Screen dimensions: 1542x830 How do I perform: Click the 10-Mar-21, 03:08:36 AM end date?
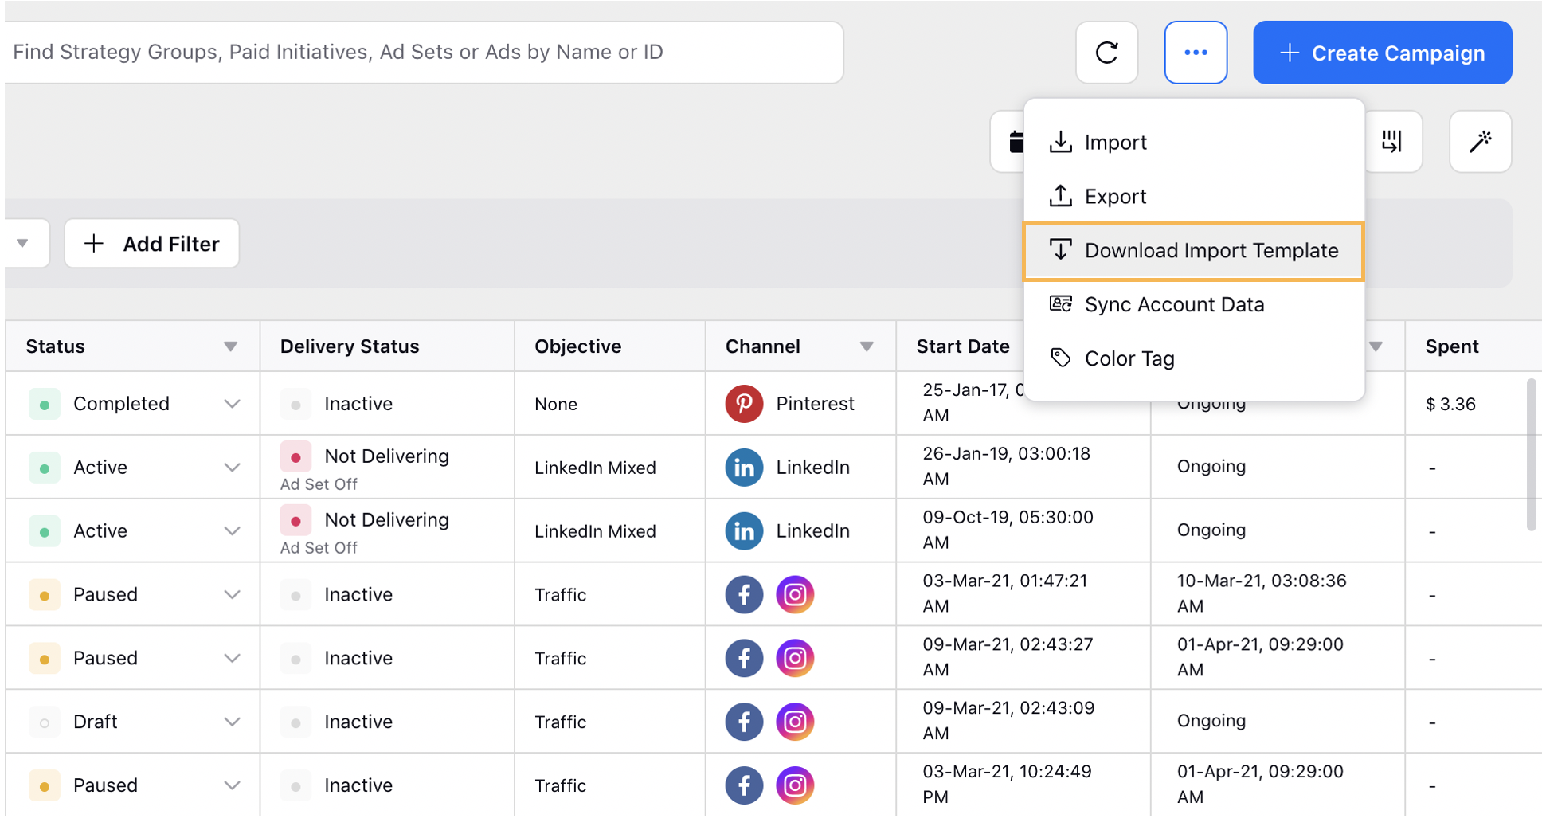[1262, 593]
